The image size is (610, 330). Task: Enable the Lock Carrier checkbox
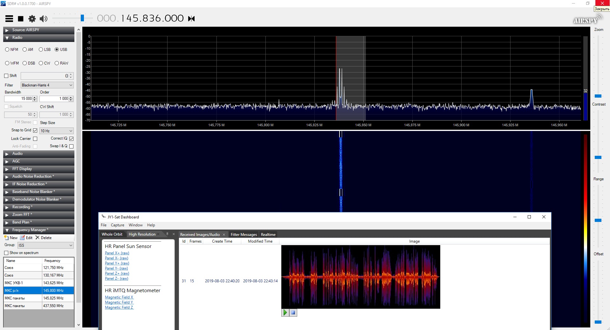coord(35,139)
